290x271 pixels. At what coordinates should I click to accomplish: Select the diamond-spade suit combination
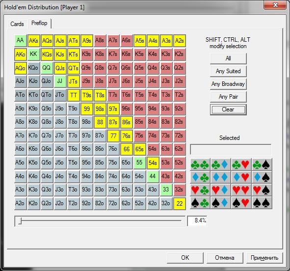pos(262,177)
